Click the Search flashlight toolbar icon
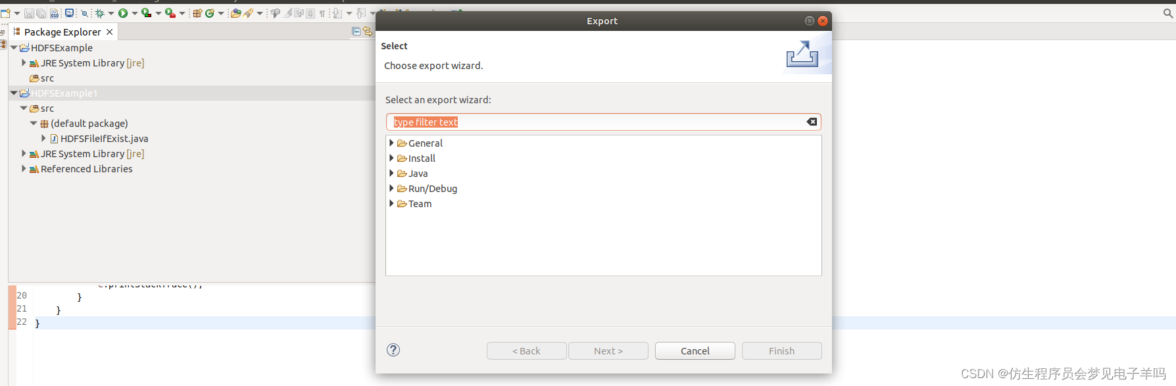 click(x=249, y=13)
